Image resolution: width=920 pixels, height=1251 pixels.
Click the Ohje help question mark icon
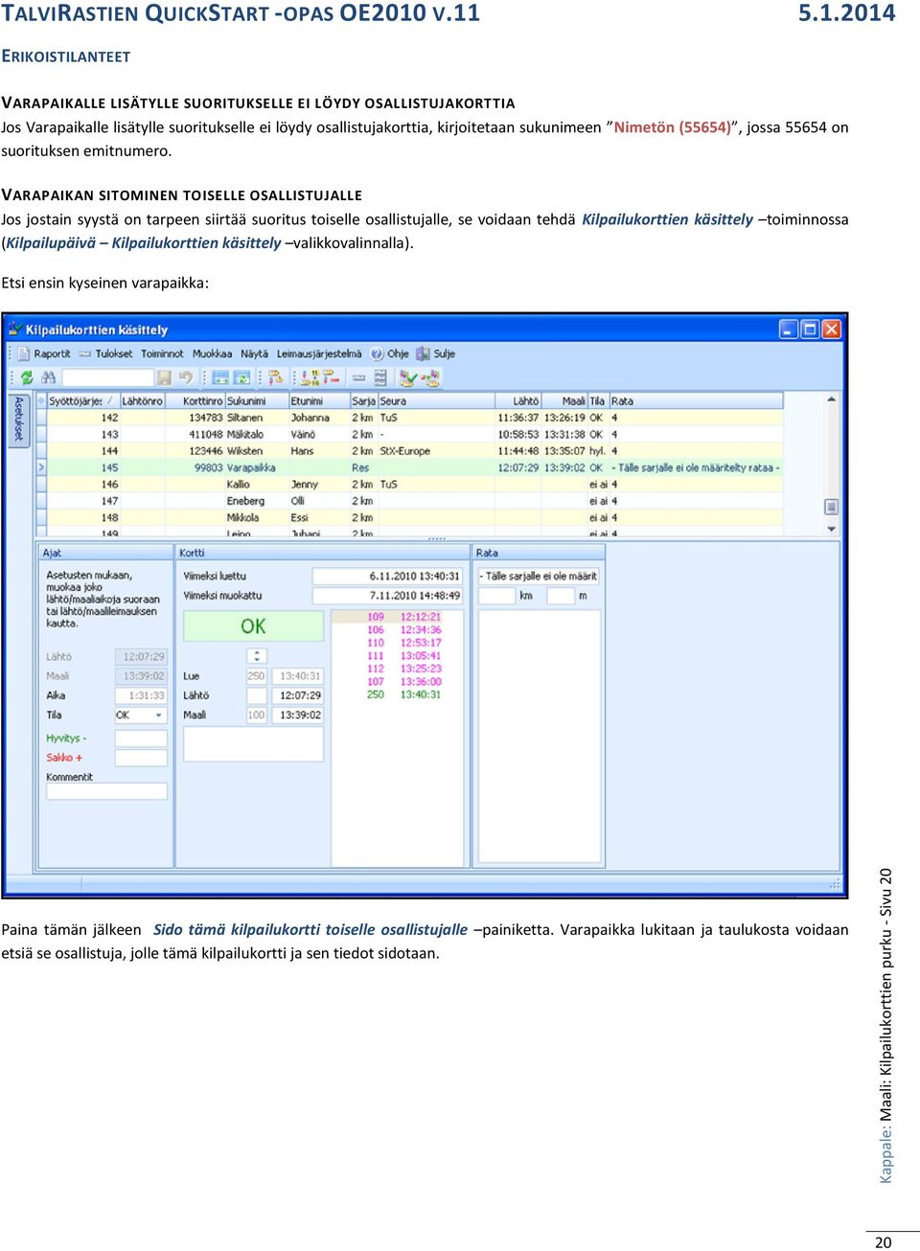pos(377,353)
